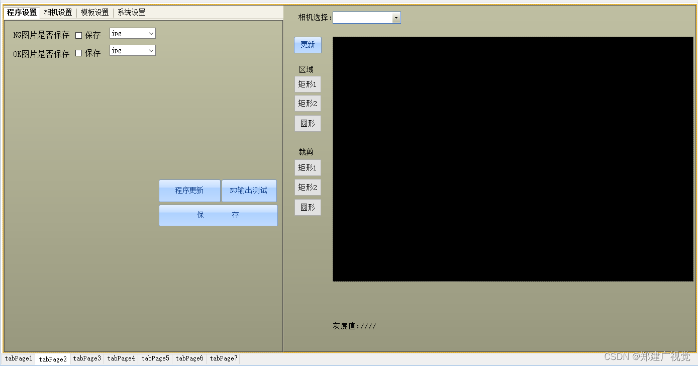Select 圆形 under 裁剪

point(308,207)
